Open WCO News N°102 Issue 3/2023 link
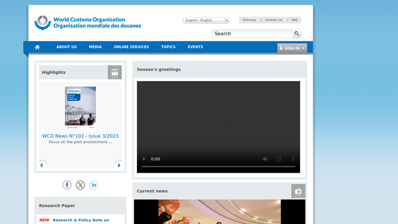 (x=80, y=136)
